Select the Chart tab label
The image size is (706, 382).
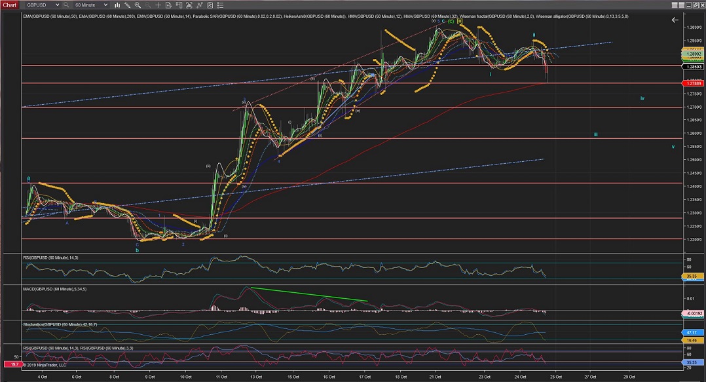pyautogui.click(x=9, y=5)
